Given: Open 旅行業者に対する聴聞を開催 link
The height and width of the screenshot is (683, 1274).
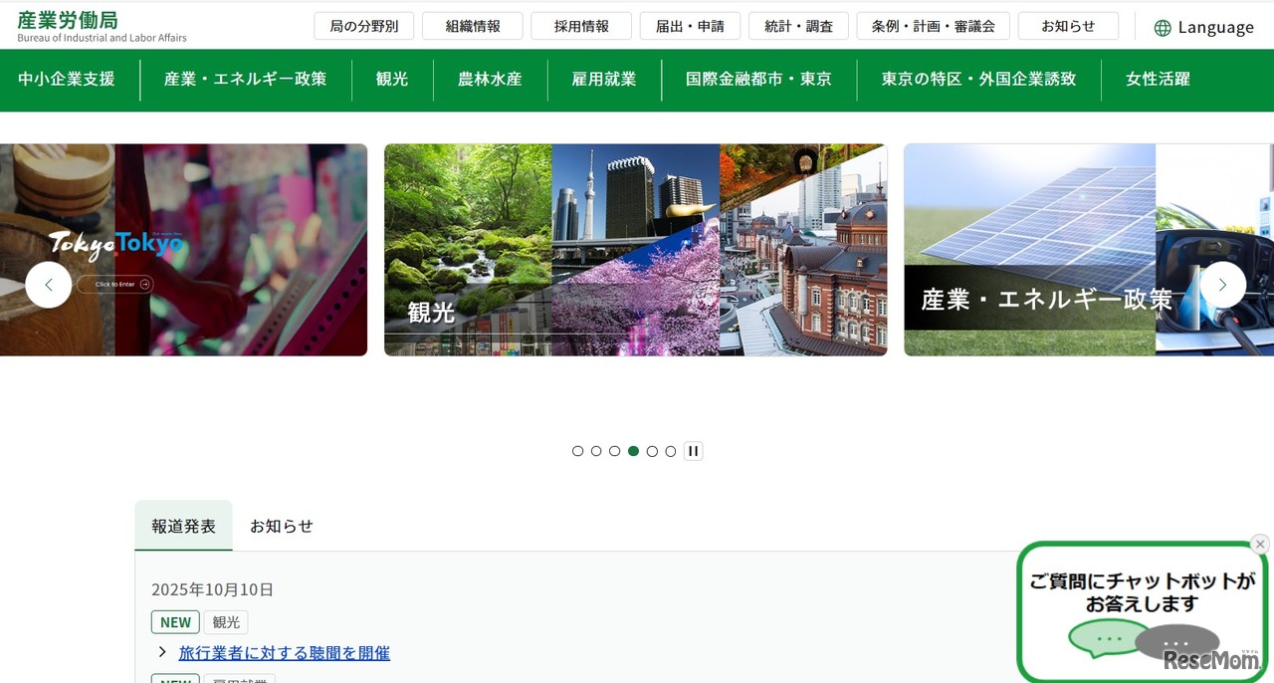Looking at the screenshot, I should tap(285, 653).
